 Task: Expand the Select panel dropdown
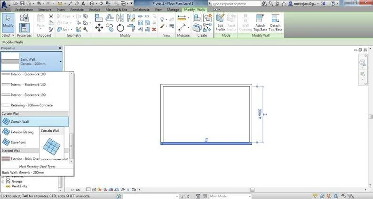(x=8, y=35)
